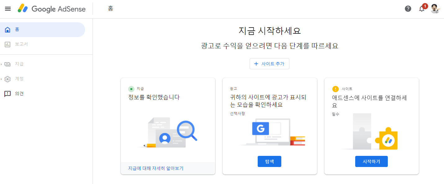Viewport: 444px width, 184px height.
Task: Click the 지급 payments icon
Action: tap(7, 64)
